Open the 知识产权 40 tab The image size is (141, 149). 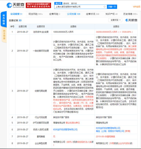tap(112, 14)
